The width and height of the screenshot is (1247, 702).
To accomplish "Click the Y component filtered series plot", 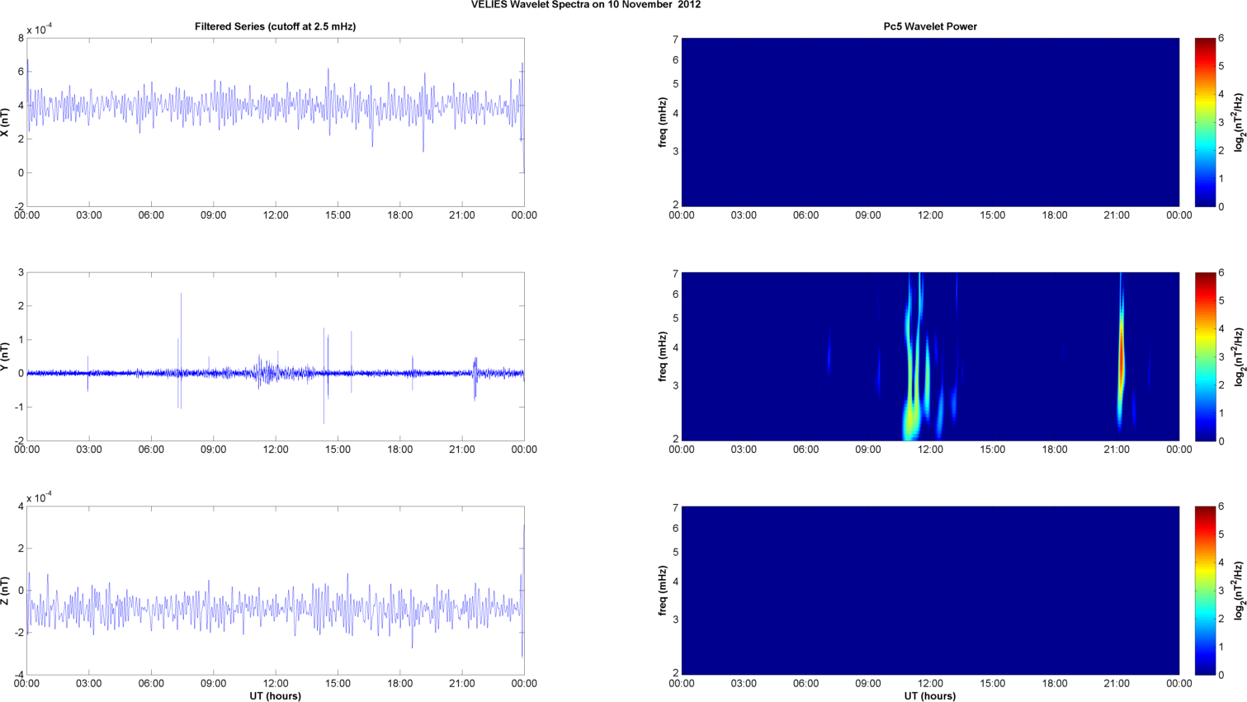I will click(276, 356).
